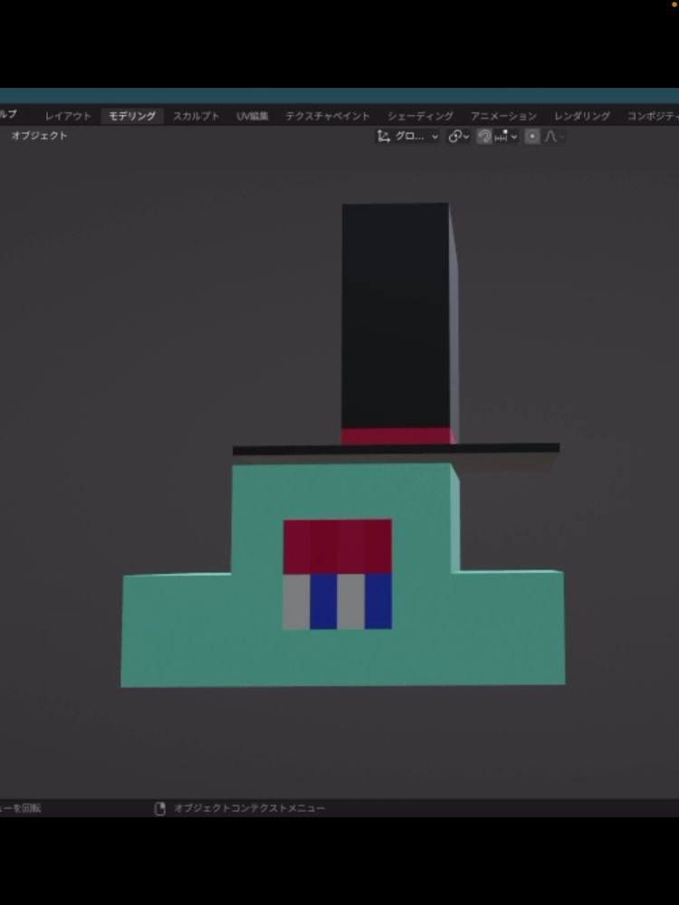Open the アニメーション workspace tab

coord(503,116)
